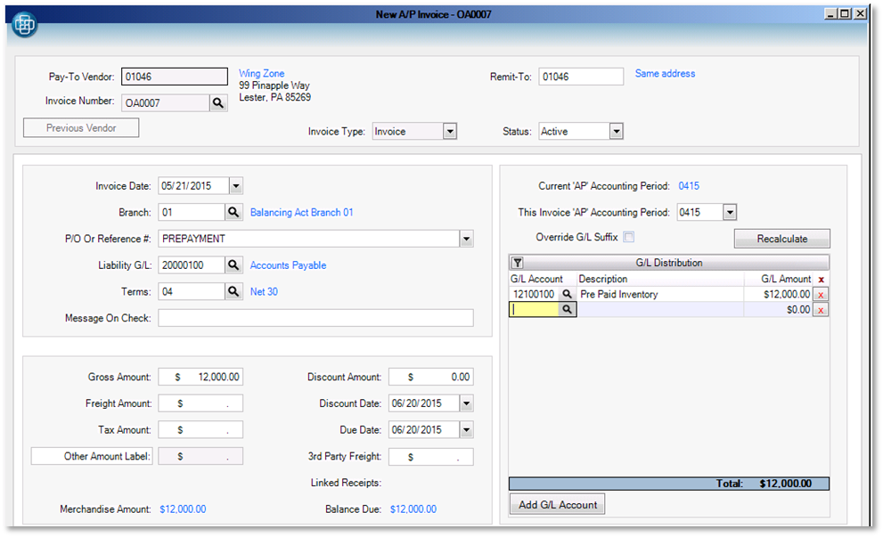
Task: Change Status using the Active dropdown
Action: [616, 131]
